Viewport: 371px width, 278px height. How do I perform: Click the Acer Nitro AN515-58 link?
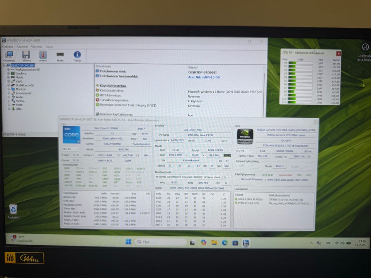coord(204,77)
